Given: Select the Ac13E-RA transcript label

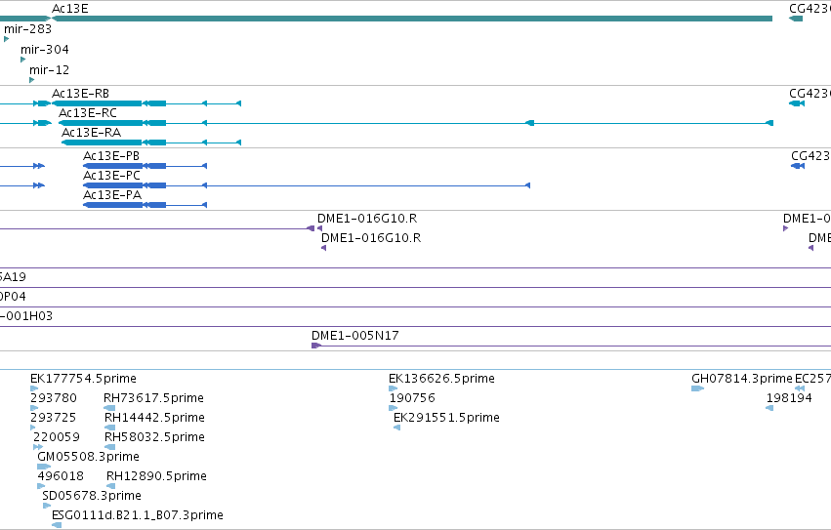Looking at the screenshot, I should [91, 133].
